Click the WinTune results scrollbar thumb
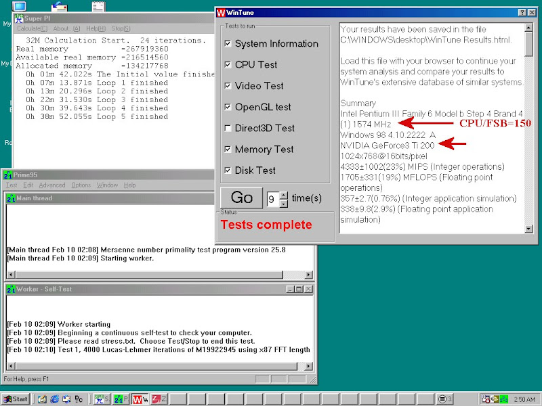The width and height of the screenshot is (542, 406). (x=528, y=44)
